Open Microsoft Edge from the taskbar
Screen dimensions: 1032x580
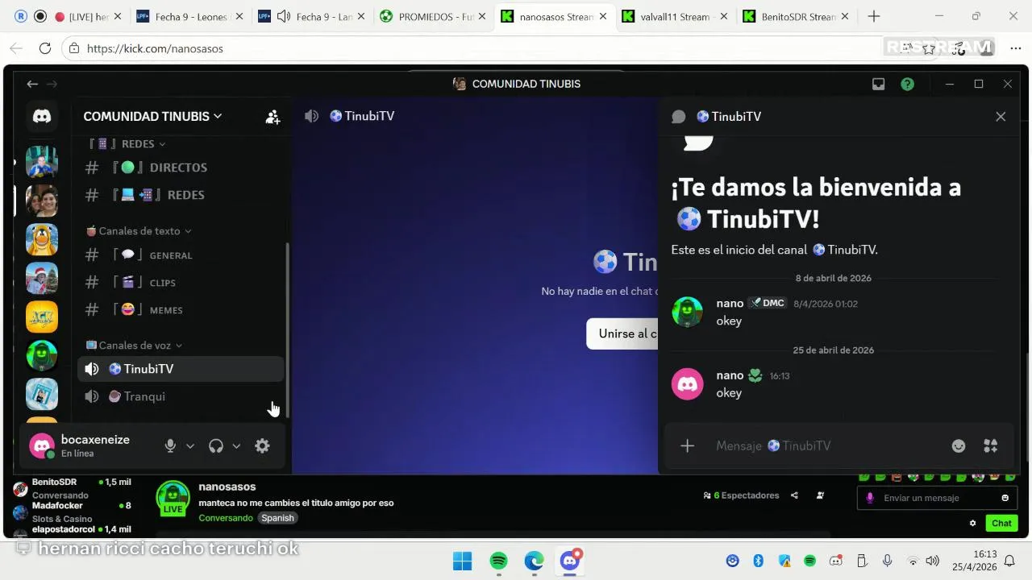[x=534, y=561]
